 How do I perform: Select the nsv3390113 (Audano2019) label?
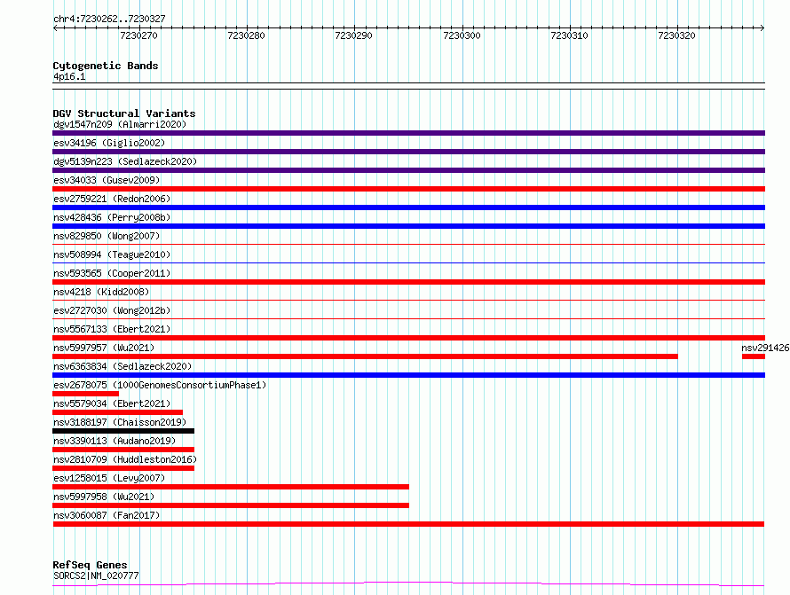pos(115,441)
